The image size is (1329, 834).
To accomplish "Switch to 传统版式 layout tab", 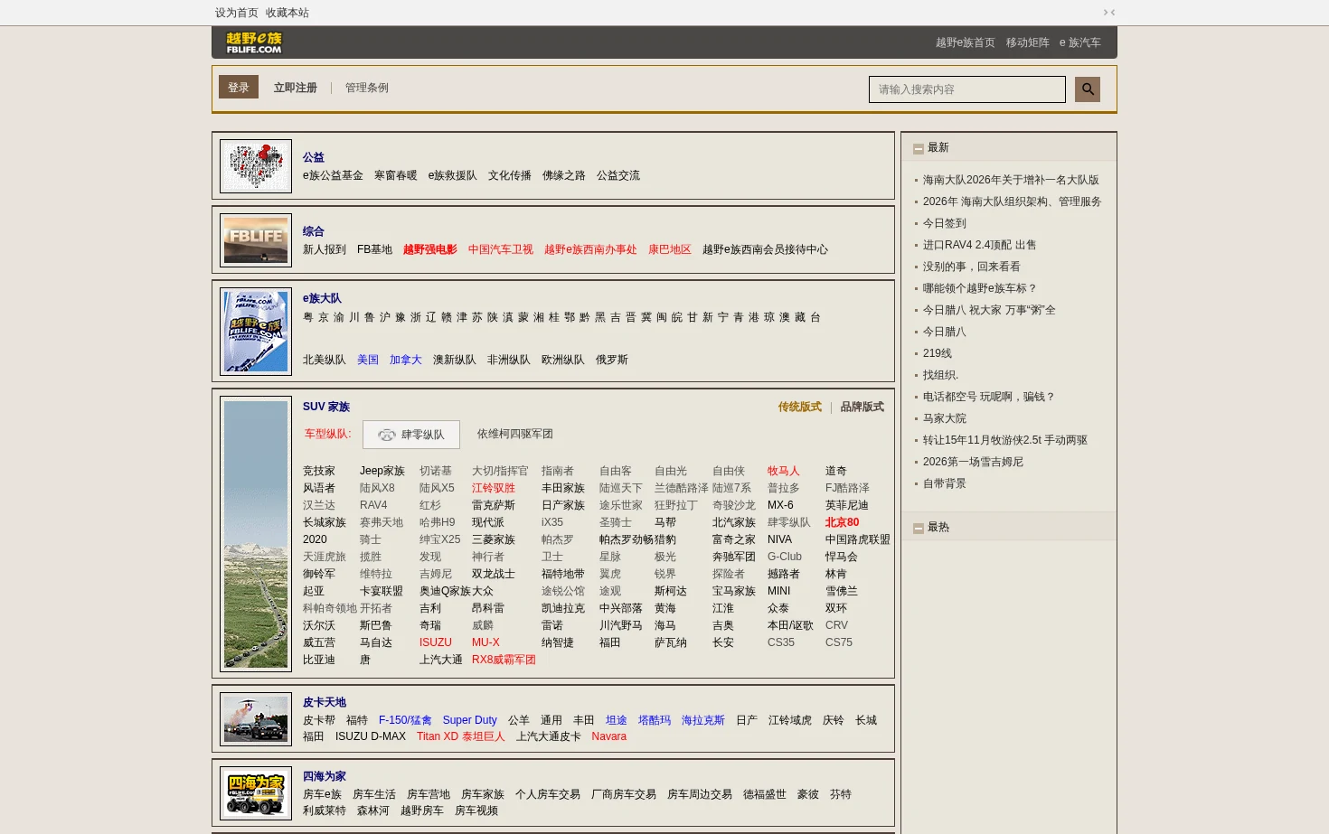I will [800, 407].
